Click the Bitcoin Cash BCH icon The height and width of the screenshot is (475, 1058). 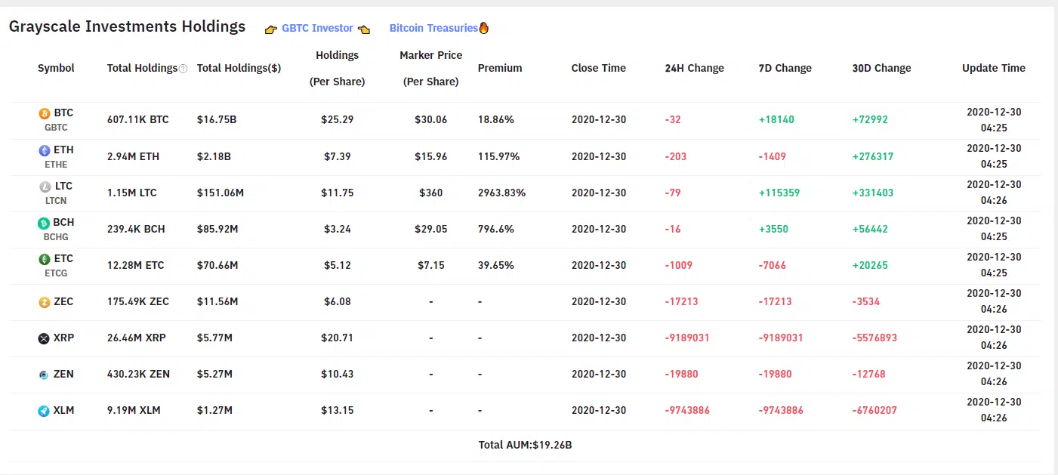[44, 223]
